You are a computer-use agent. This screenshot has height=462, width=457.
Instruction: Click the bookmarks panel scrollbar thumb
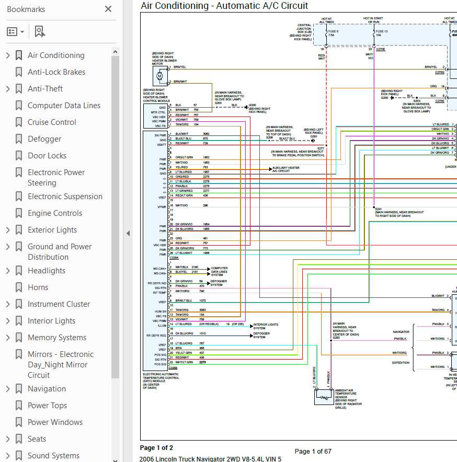(115, 217)
